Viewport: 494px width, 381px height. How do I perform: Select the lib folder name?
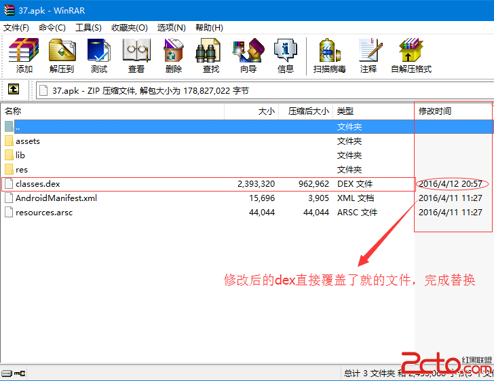[20, 155]
